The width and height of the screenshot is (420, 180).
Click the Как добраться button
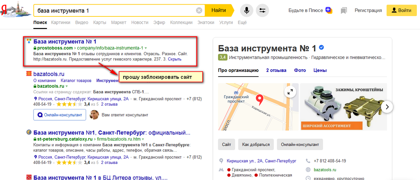pyautogui.click(x=256, y=144)
